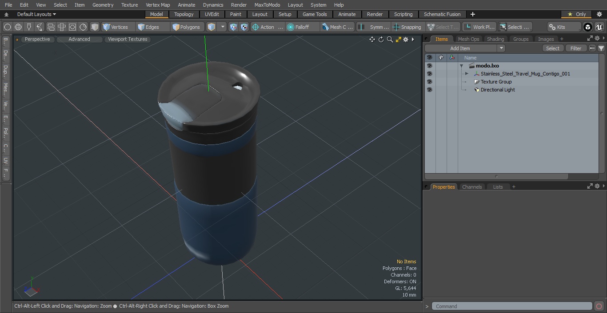
Task: Open the Kits button
Action: point(564,27)
